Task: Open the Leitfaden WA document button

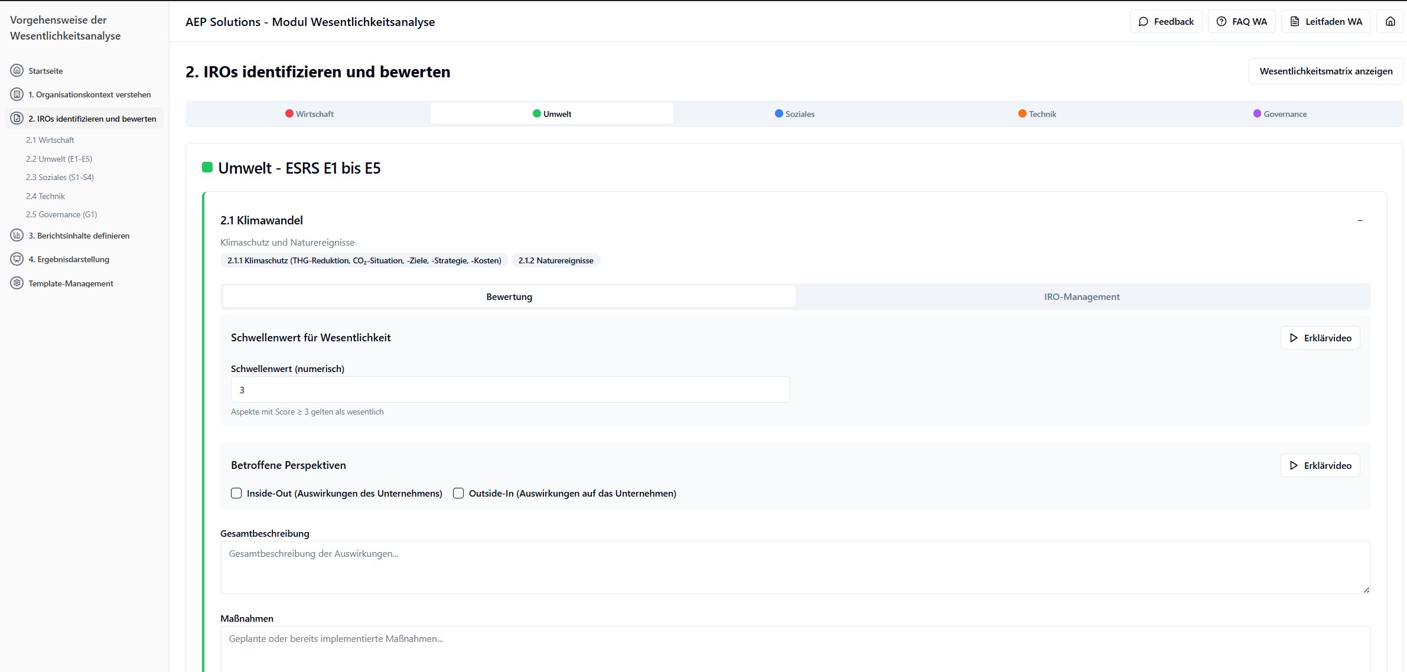Action: (1325, 21)
